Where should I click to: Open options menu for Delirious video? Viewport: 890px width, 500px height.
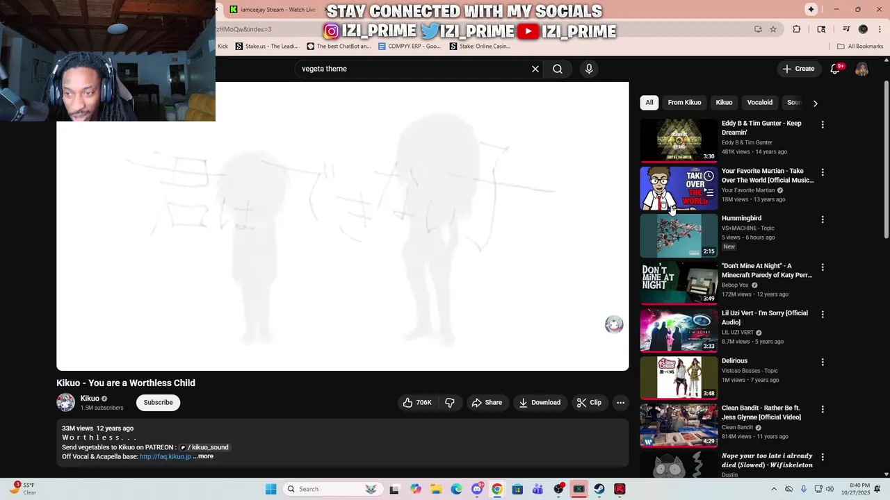(823, 362)
